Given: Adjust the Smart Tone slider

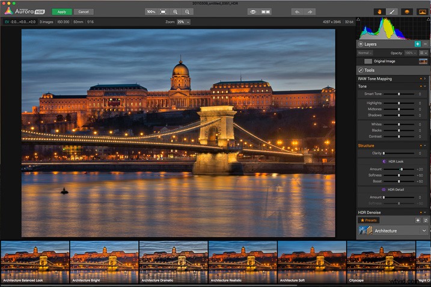Looking at the screenshot, I should pos(399,94).
